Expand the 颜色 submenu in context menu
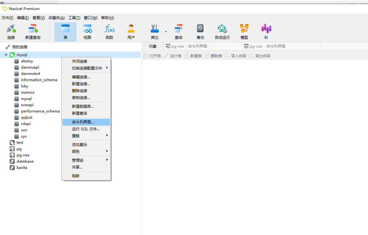Image resolution: width=368 pixels, height=235 pixels. click(x=75, y=151)
